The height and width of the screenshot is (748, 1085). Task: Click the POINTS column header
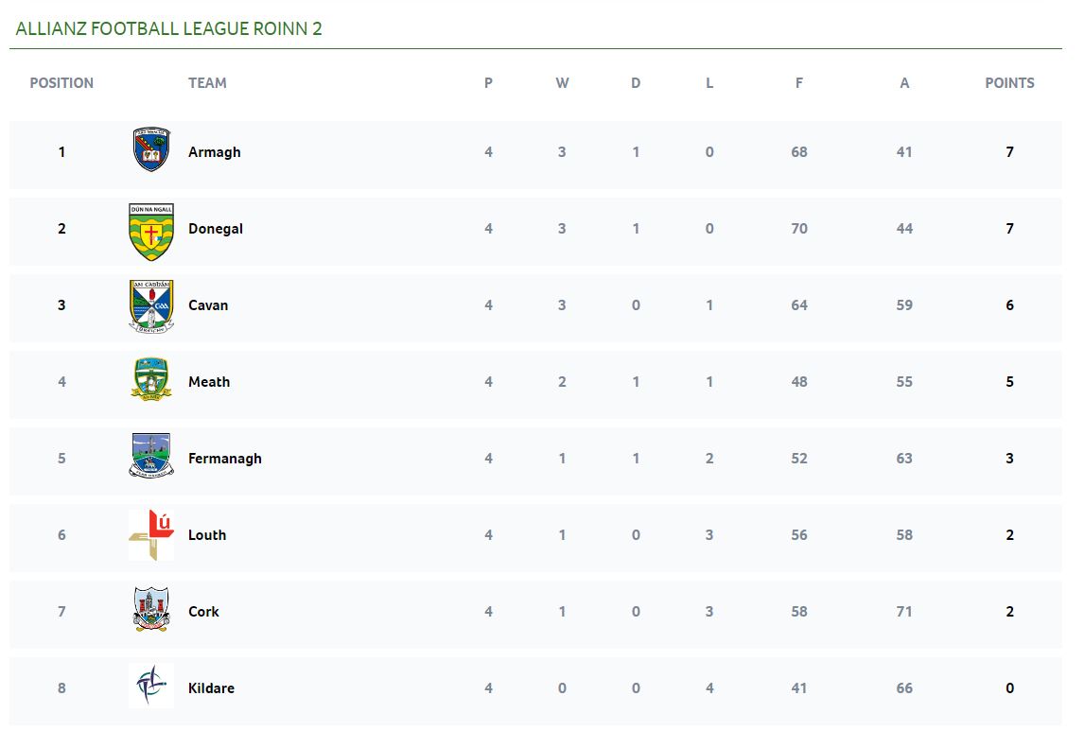click(x=1009, y=83)
